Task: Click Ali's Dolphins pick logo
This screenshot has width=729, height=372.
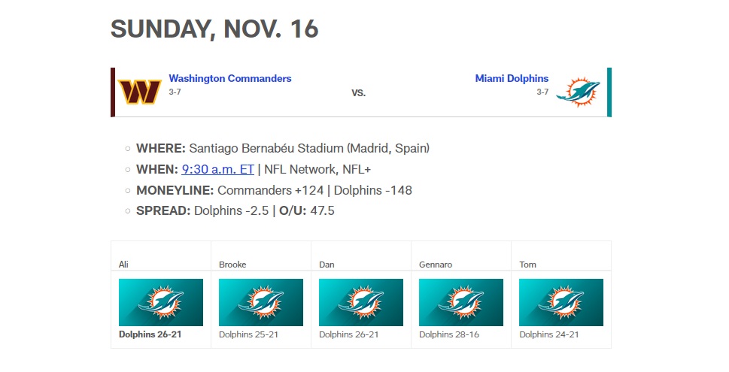Action: click(x=161, y=302)
